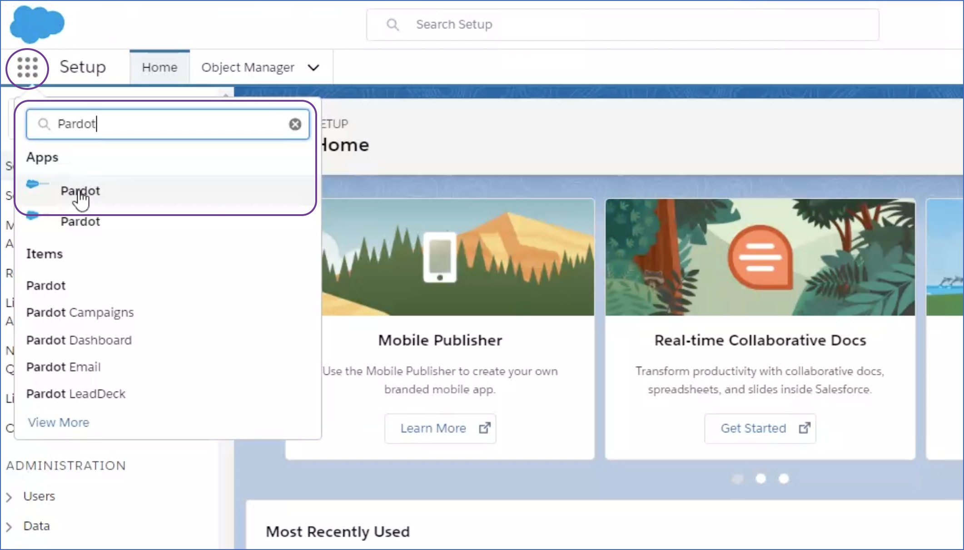Open the App Launcher dots icon
This screenshot has height=550, width=964.
pos(27,68)
